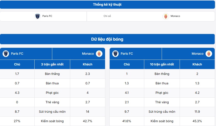Select Monaco logo in 3-match table
216x126 pixels.
coord(99,54)
